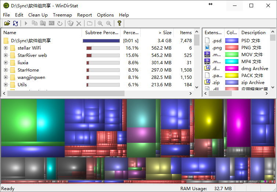Click the Select Parent folder icon

(90, 23)
